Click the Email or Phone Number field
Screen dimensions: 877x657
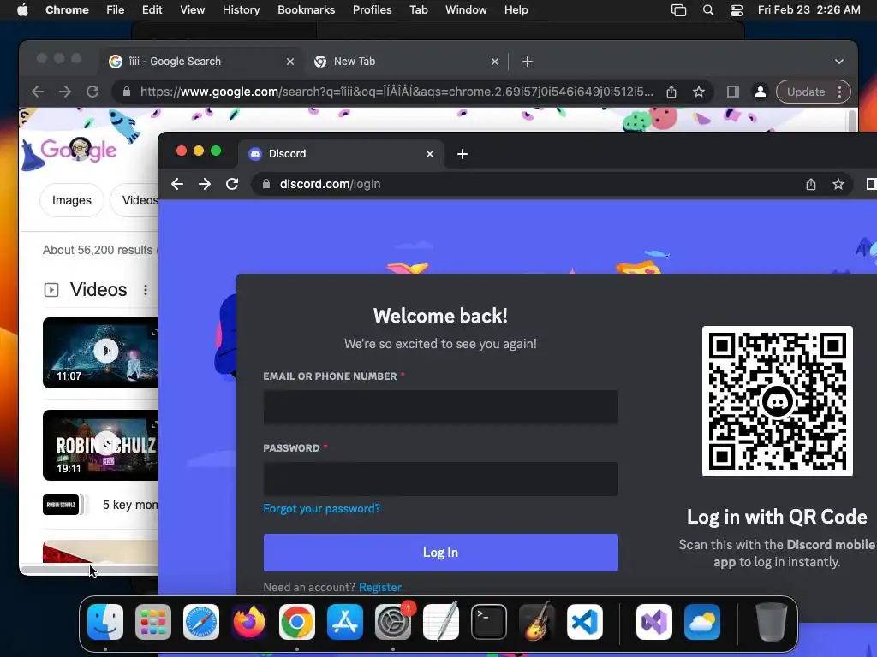pyautogui.click(x=441, y=407)
